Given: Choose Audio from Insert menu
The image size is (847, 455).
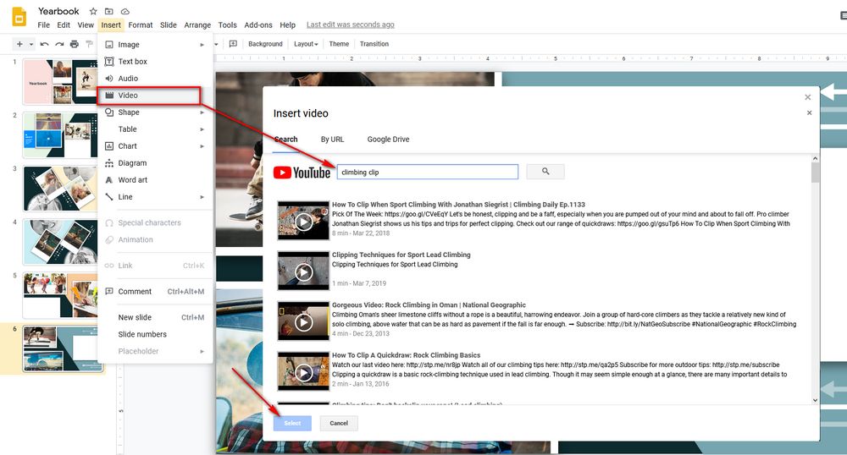Looking at the screenshot, I should click(155, 78).
